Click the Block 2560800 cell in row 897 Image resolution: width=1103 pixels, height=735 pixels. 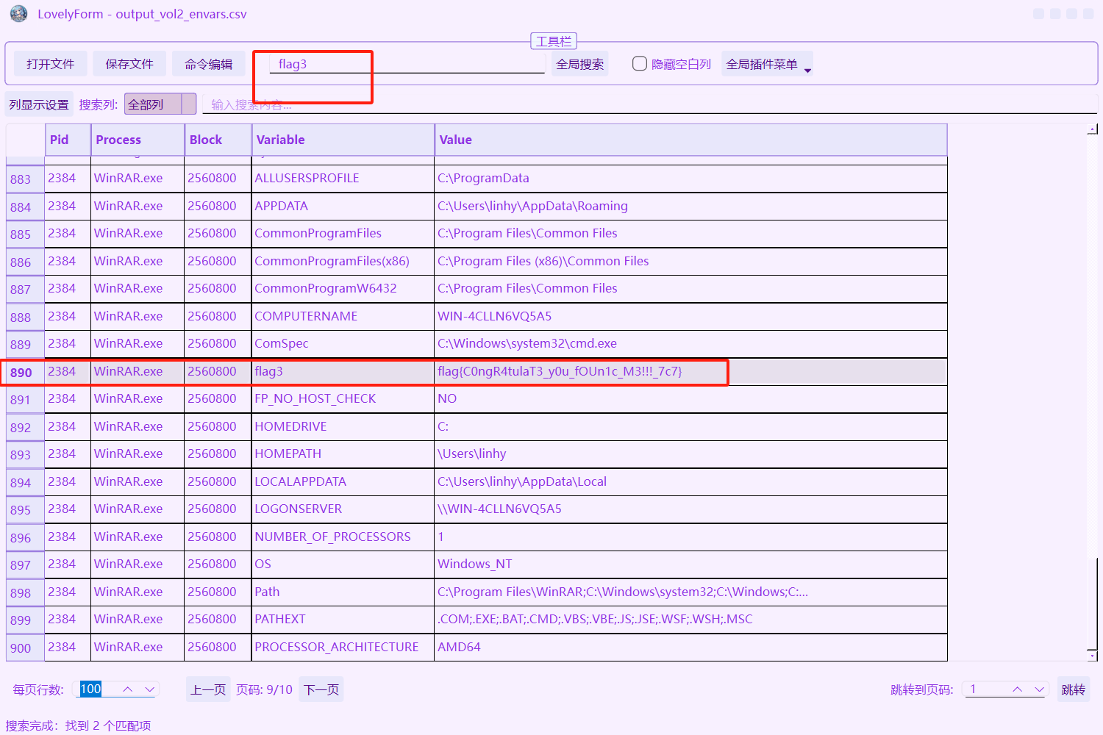(x=218, y=564)
